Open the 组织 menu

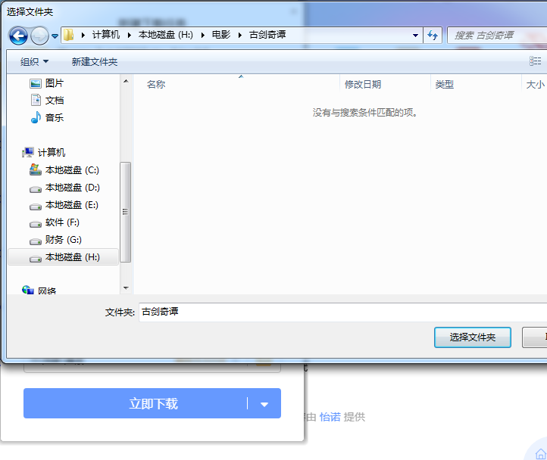point(34,62)
